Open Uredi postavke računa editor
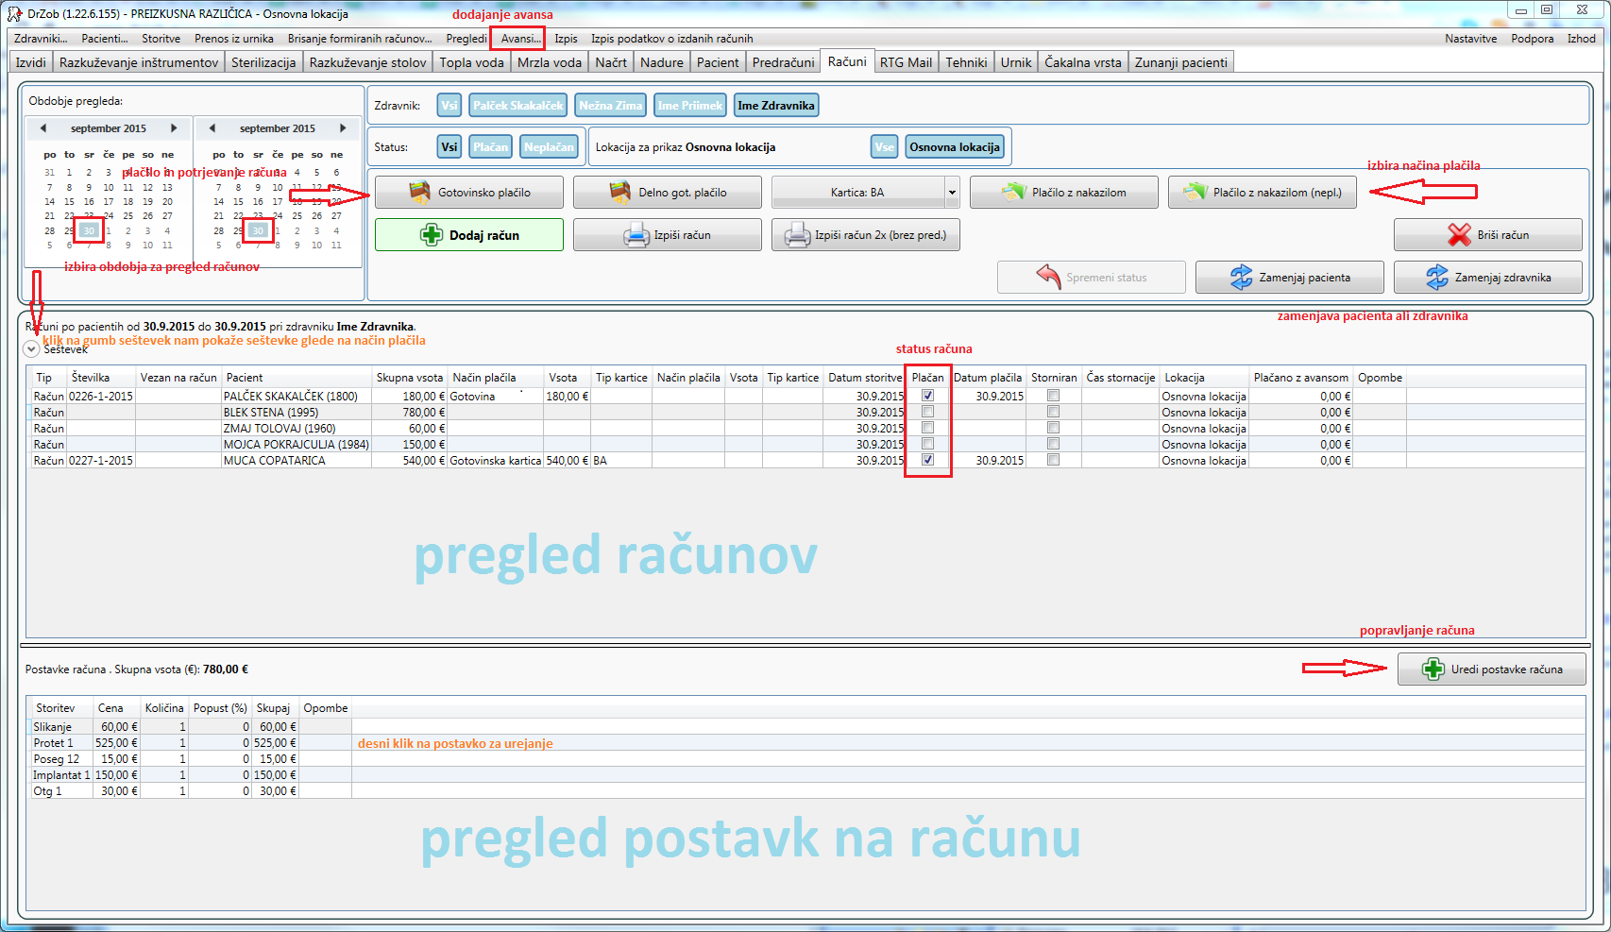Image resolution: width=1611 pixels, height=932 pixels. point(1491,668)
